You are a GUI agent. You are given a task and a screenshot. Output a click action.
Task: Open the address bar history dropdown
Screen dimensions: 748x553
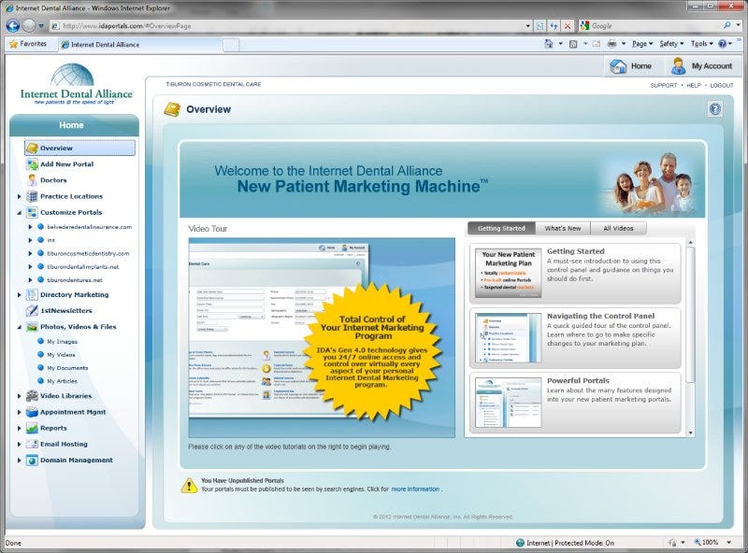(x=527, y=26)
